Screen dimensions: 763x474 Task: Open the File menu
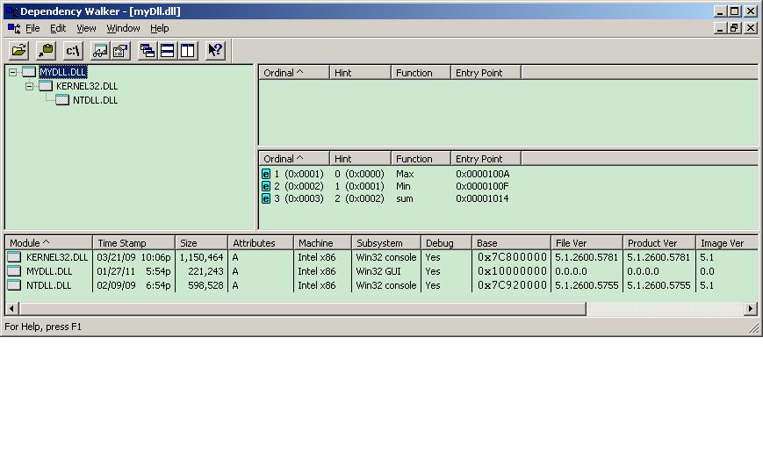coord(32,28)
